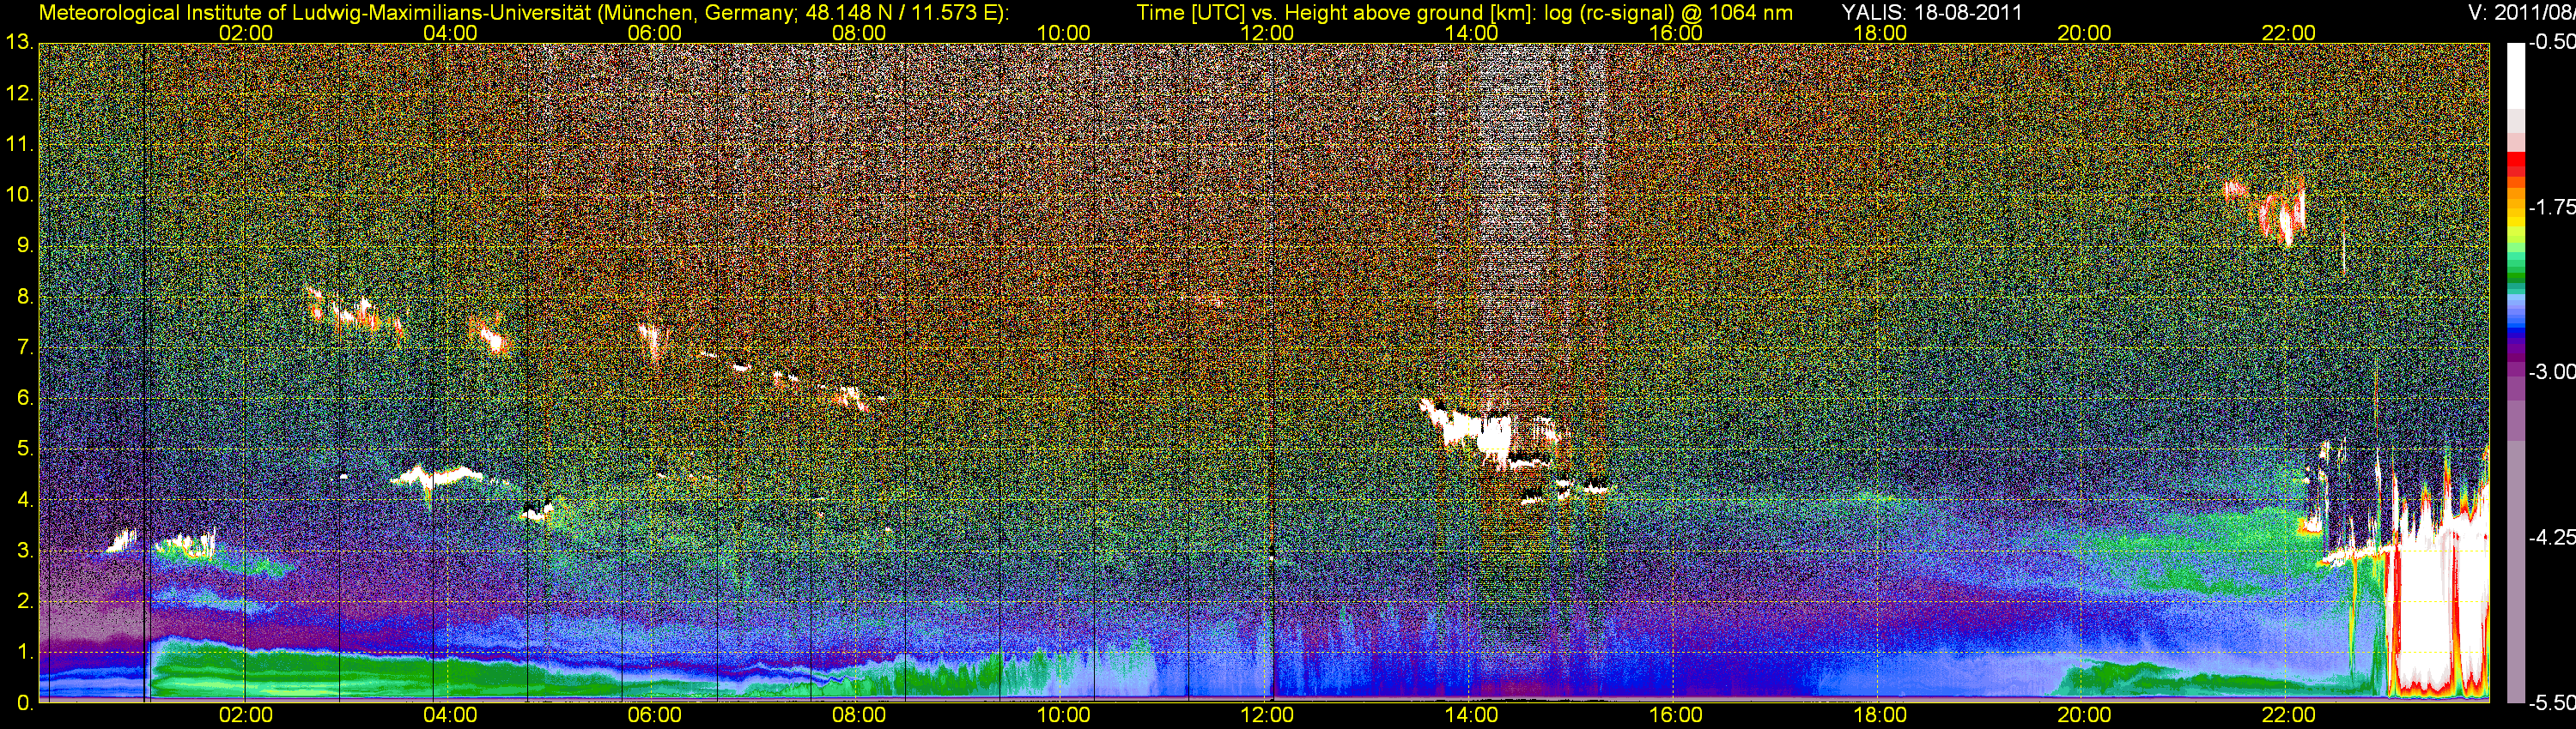Click the 20:00 label on the top time axis
Viewport: 2576px width, 729px height.
pyautogui.click(x=2084, y=33)
